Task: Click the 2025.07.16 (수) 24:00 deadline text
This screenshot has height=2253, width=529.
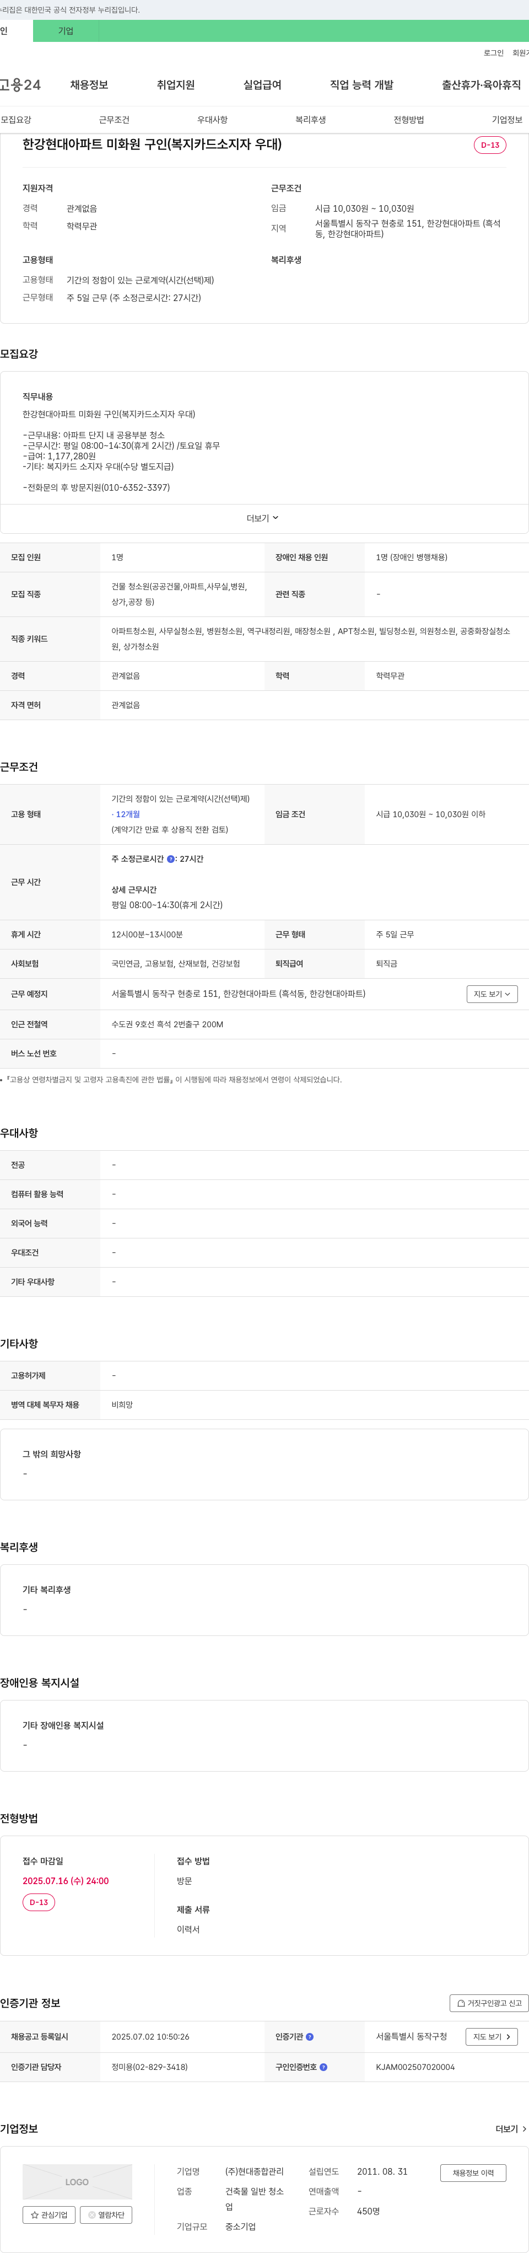Action: tap(66, 1881)
